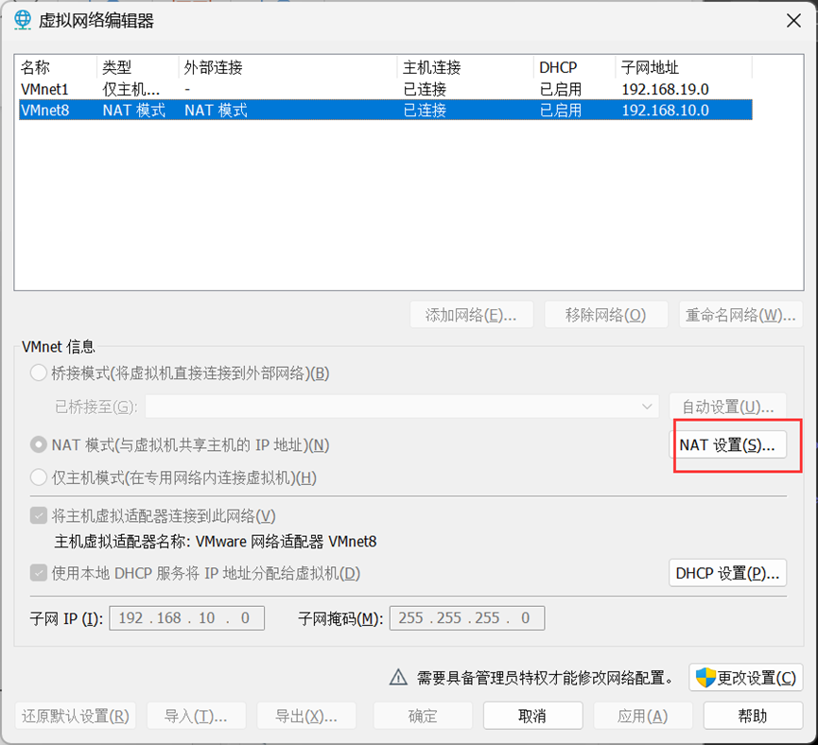818x745 pixels.
Task: Click the 应用(A) button
Action: tap(643, 716)
